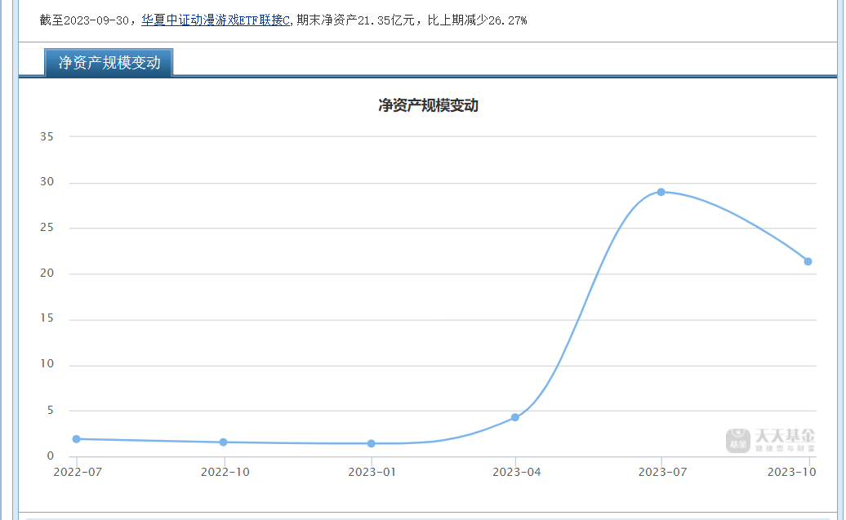Image resolution: width=846 pixels, height=520 pixels.
Task: Click the 2023-01 x-axis label
Action: [x=372, y=472]
